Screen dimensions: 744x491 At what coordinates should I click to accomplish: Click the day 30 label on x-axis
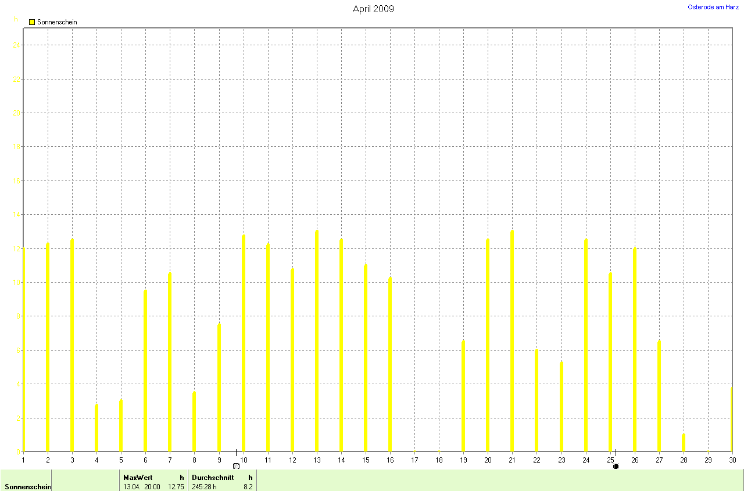click(732, 460)
